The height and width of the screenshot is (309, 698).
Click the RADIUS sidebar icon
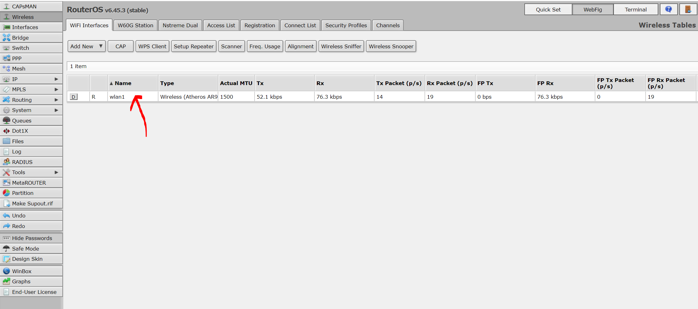[x=6, y=162]
